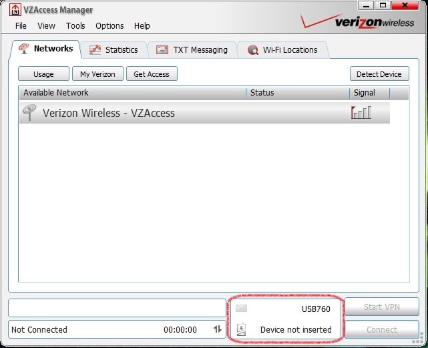Select the Verizon Wireless - VZAccess network row

204,112
